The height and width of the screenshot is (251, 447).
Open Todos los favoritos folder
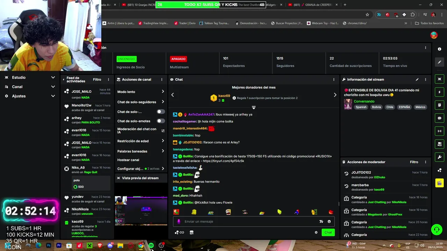point(429,23)
